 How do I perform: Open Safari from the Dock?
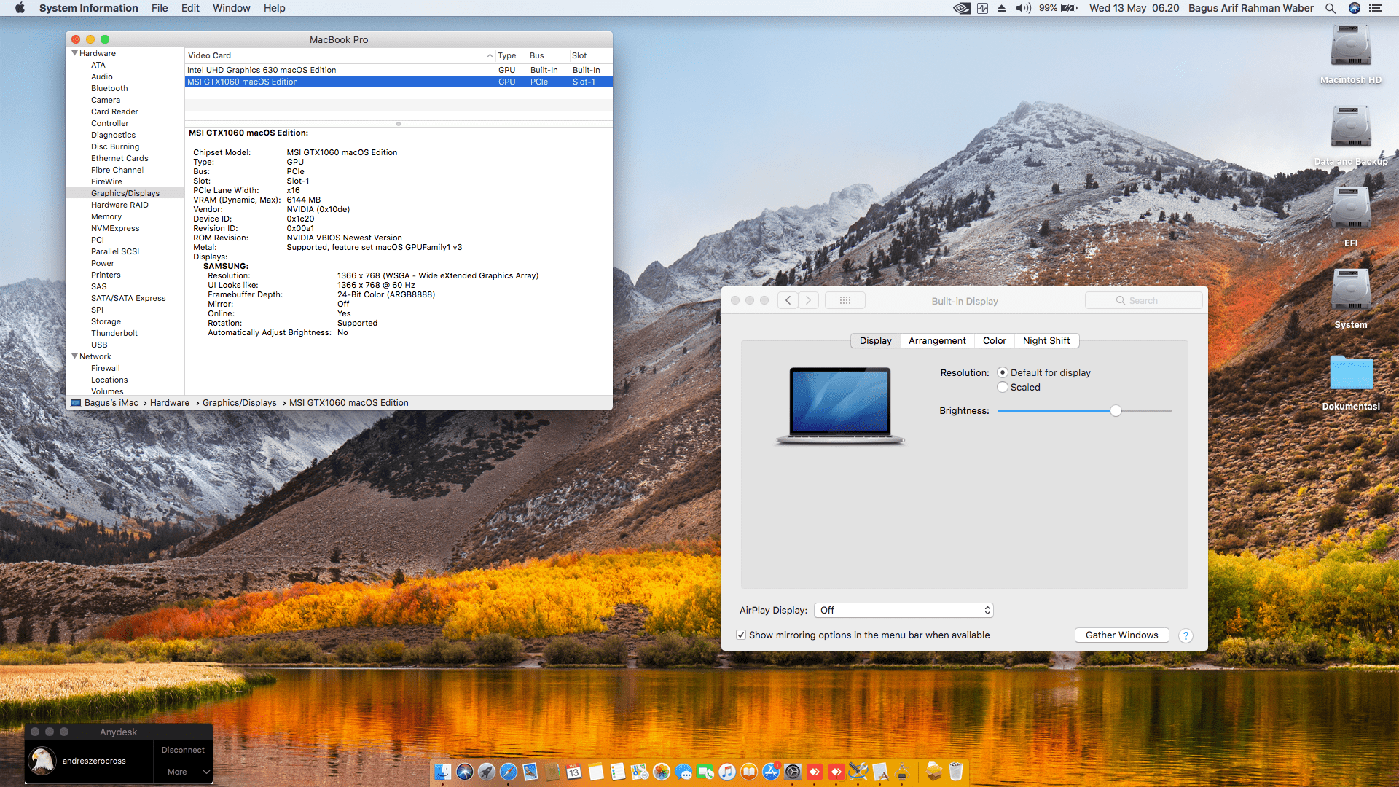(509, 772)
